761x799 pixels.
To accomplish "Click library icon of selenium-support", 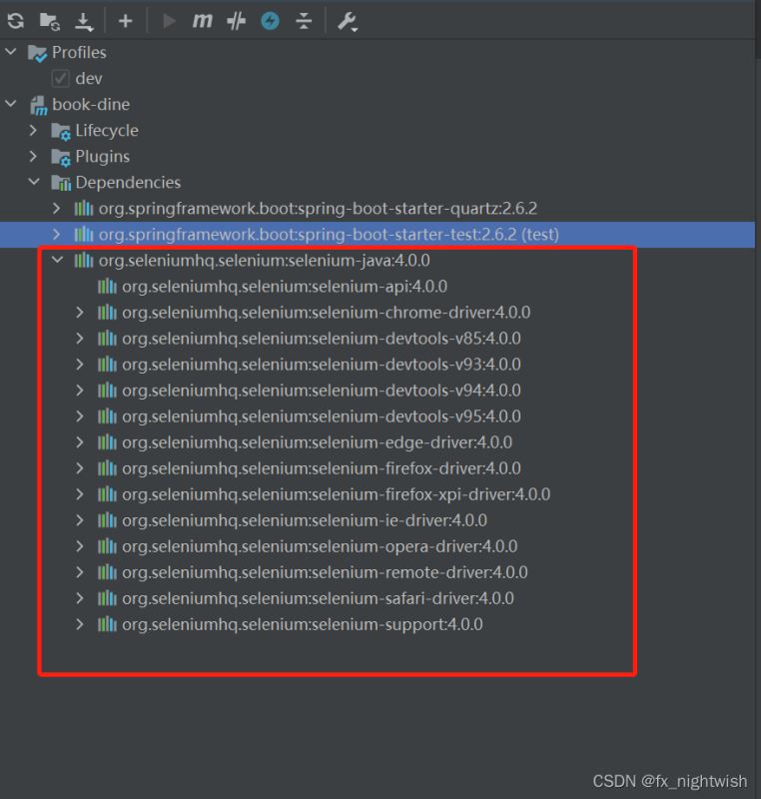I will pos(107,624).
